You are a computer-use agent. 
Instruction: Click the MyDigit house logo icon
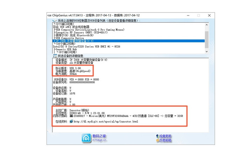86,138
